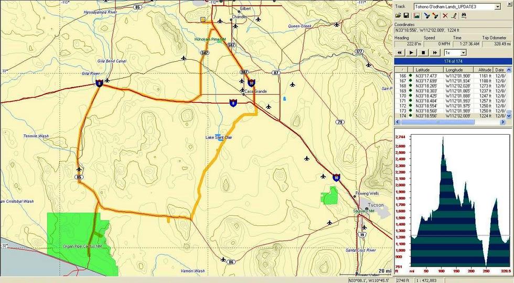Click the Speed 0 MPH field
This screenshot has width=514, height=283.
(437, 43)
